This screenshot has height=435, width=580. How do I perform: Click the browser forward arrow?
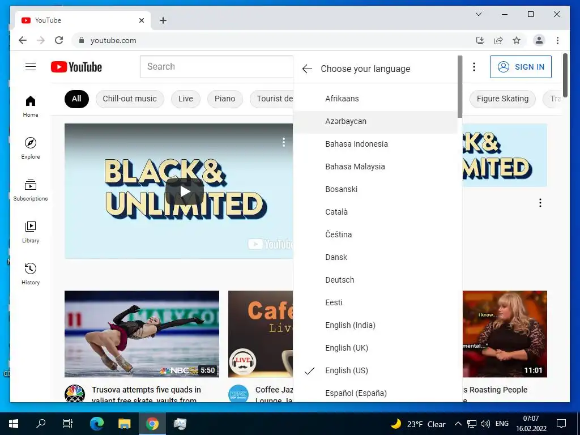coord(41,40)
